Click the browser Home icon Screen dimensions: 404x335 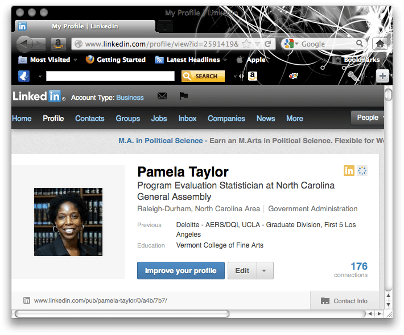click(380, 44)
